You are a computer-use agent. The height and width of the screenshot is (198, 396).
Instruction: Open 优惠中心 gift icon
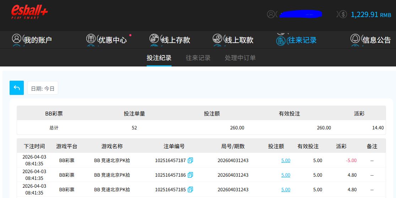[x=91, y=39]
